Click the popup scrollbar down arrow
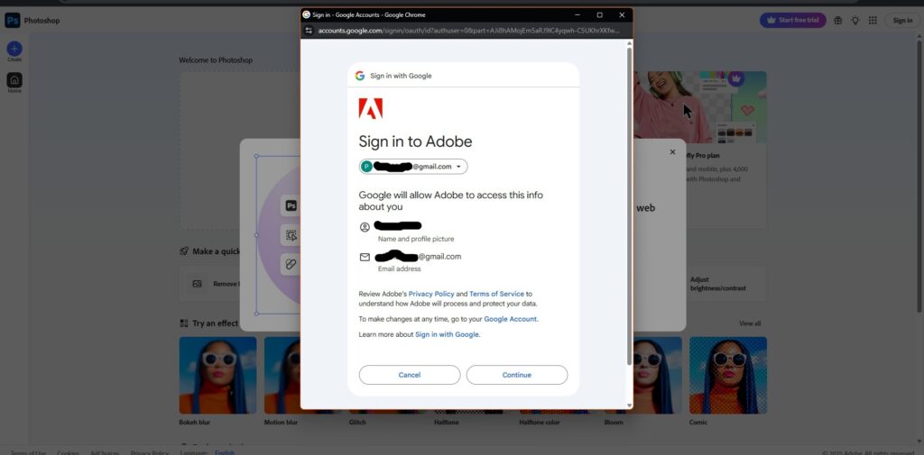Screen dimensions: 924x455 (629, 405)
